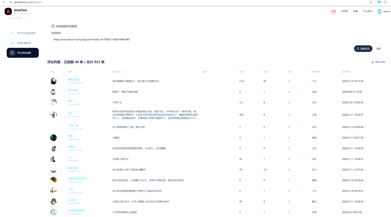Viewport: 391px width, 217px height.
Task: Click the 评论内容 column header
Action: [x=117, y=72]
